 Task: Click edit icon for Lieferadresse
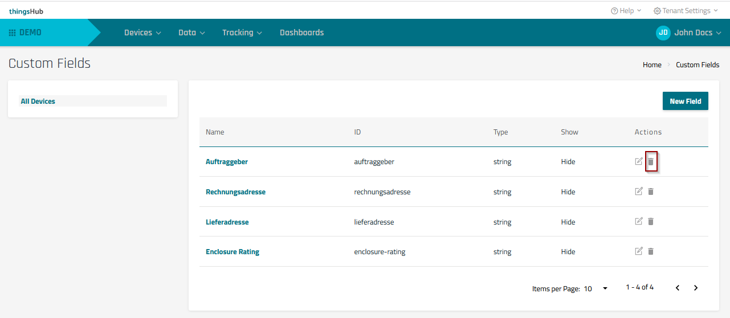point(639,221)
